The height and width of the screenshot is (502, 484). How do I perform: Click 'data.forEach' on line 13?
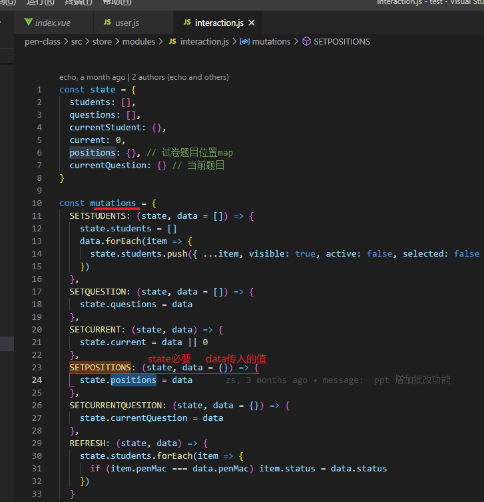tap(111, 241)
